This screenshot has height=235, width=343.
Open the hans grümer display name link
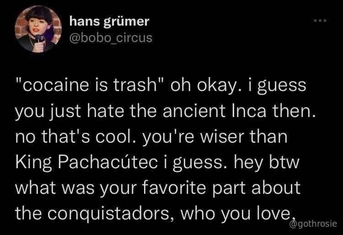(x=109, y=22)
